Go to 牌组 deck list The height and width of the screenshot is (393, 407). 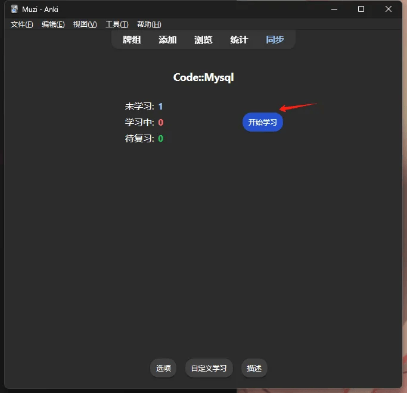pos(132,40)
